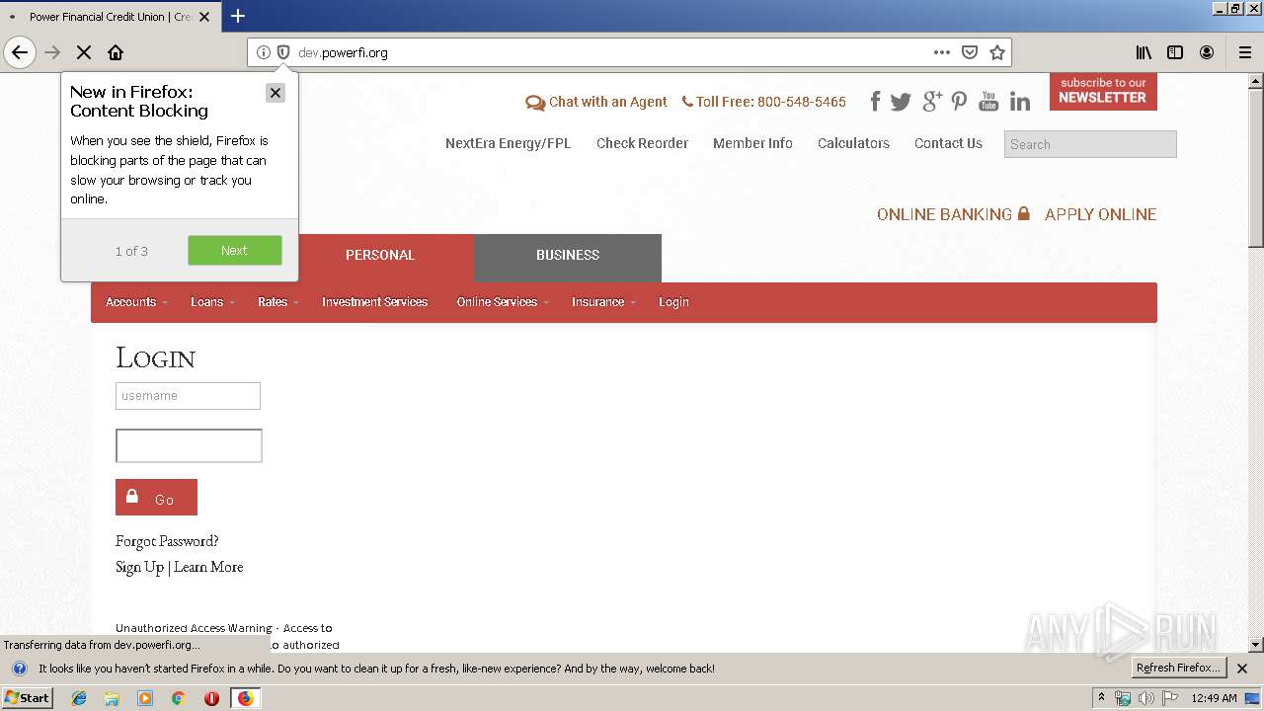Open Investment Services menu item
This screenshot has width=1264, height=711.
374,302
